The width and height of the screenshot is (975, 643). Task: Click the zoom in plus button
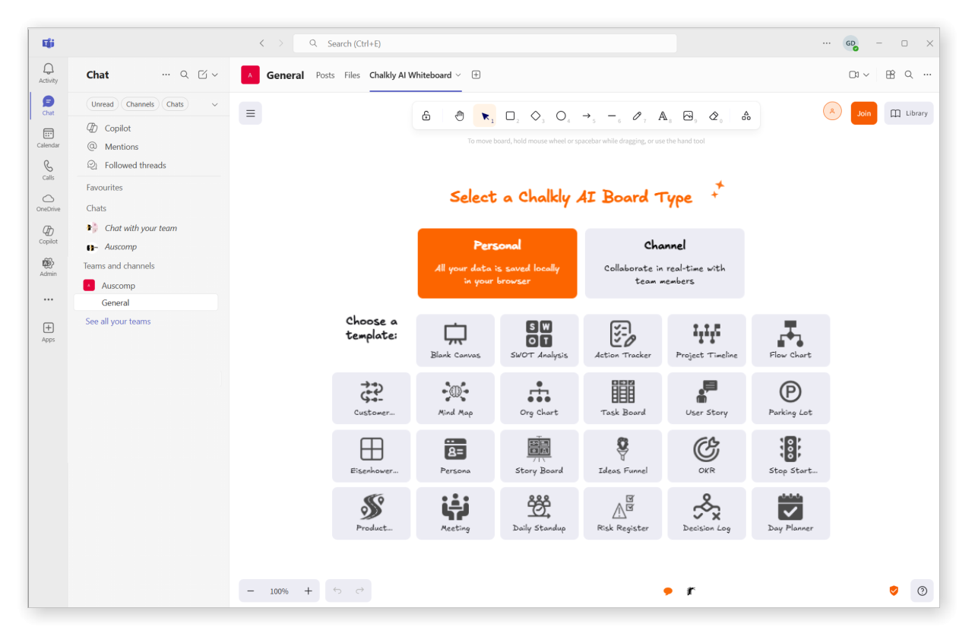308,591
